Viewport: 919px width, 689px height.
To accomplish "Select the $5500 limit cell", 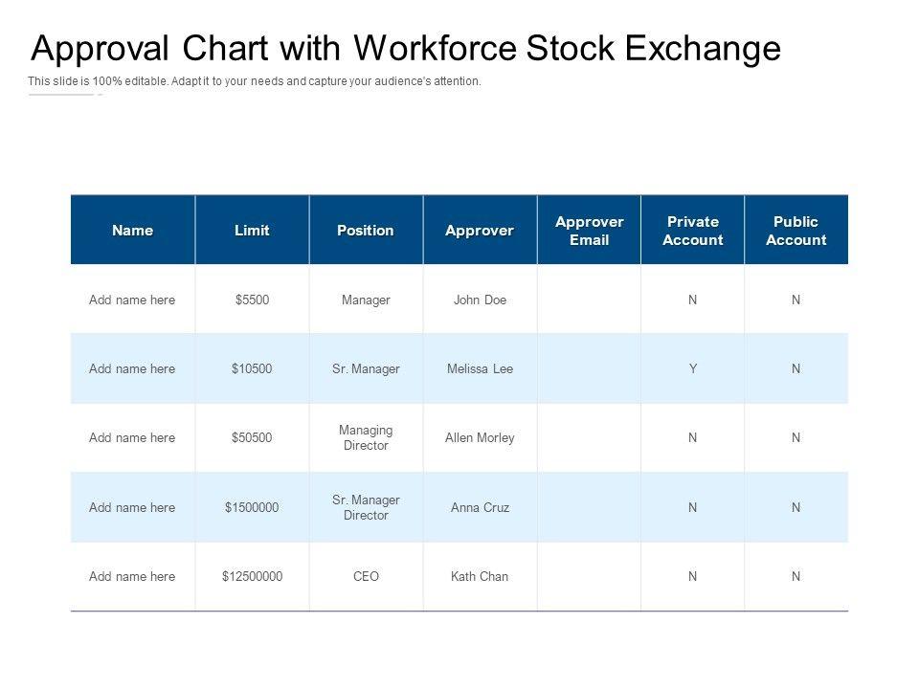I will pyautogui.click(x=252, y=300).
